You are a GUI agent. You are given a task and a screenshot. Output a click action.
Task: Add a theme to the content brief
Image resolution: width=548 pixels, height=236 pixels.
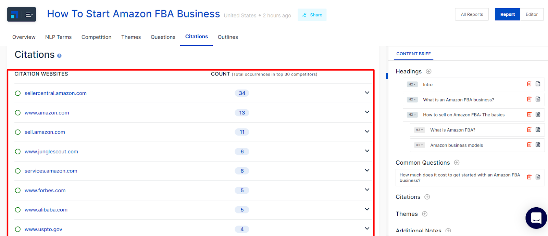425,214
